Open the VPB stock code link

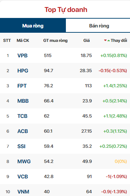point(22,56)
